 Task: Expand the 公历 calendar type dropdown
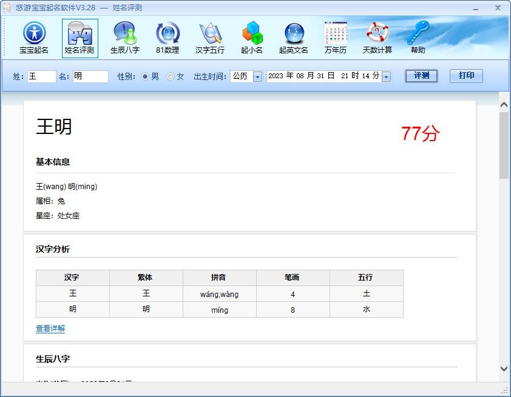[258, 77]
